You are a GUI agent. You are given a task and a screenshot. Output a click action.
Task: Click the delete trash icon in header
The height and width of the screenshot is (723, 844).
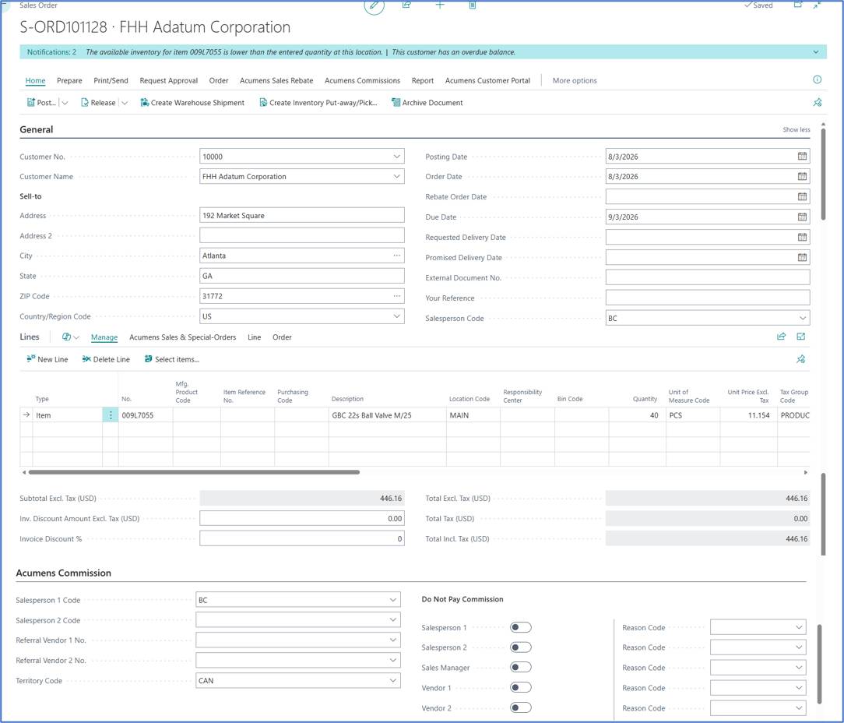click(472, 5)
